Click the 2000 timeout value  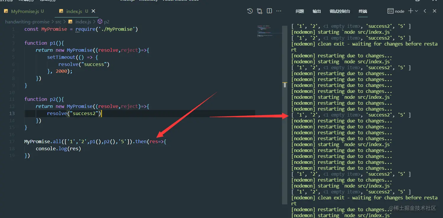[x=61, y=71]
